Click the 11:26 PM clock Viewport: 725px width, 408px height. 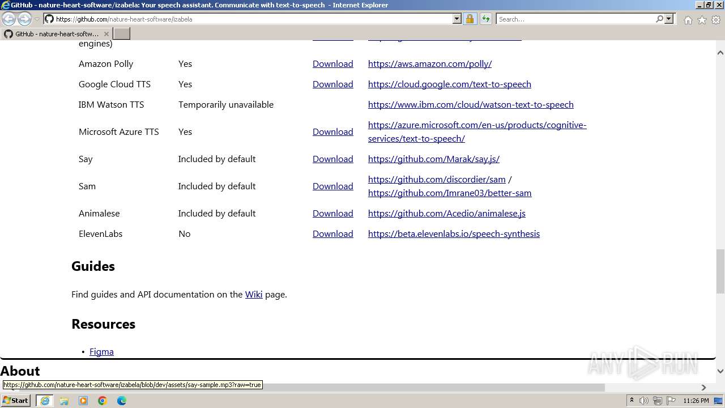(696, 401)
